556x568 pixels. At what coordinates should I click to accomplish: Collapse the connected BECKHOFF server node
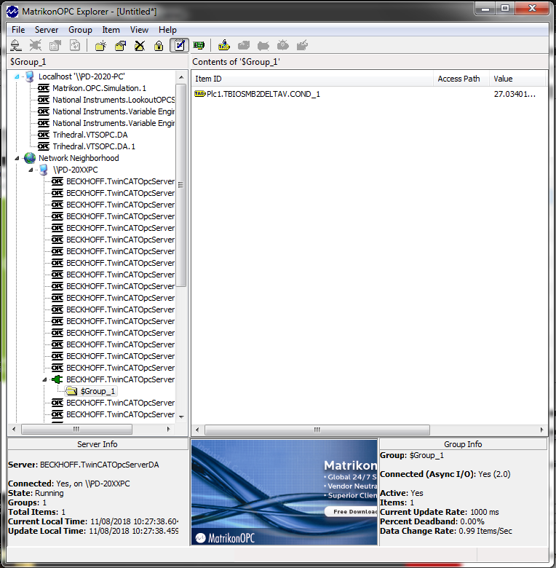tap(44, 379)
